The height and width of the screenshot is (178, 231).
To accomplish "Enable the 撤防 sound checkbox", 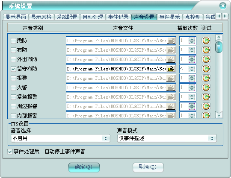I will (x=13, y=41).
